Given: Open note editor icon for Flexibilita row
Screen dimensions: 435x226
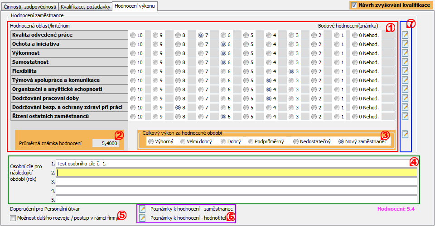Looking at the screenshot, I should pos(405,71).
